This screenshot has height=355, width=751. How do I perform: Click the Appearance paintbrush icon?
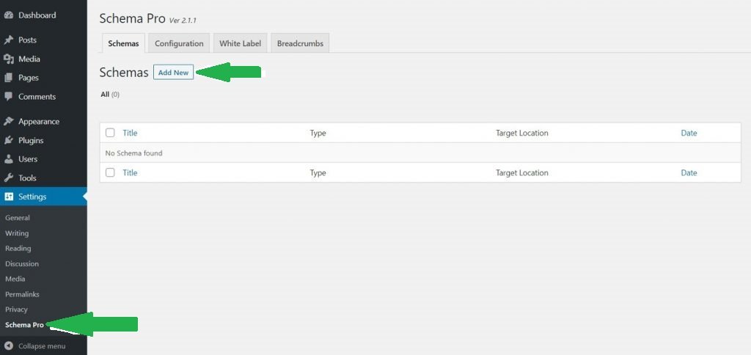[x=8, y=121]
